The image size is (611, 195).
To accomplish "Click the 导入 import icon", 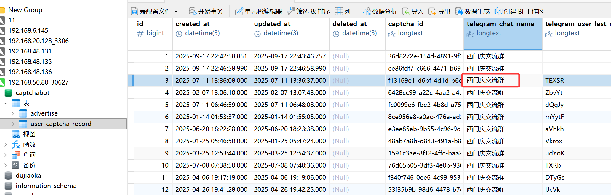I will pyautogui.click(x=406, y=11).
